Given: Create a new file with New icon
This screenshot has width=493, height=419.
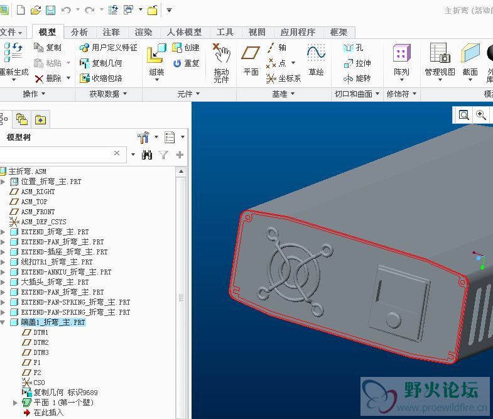Looking at the screenshot, I should (x=21, y=10).
